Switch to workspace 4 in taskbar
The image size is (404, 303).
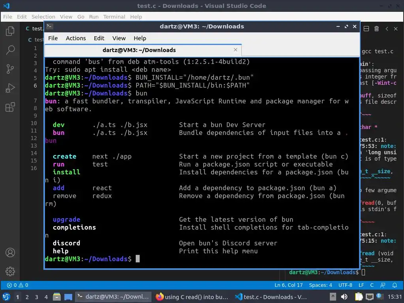[46, 297]
